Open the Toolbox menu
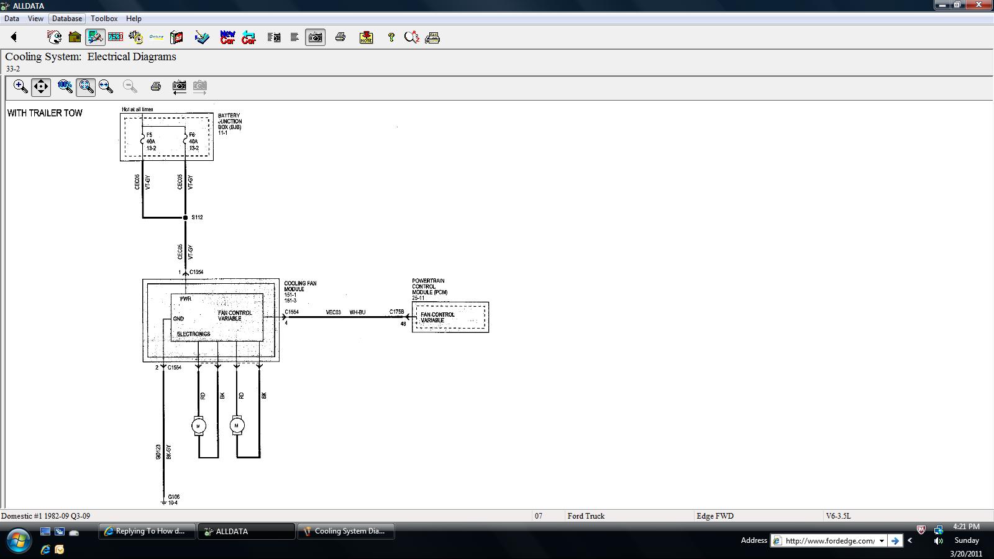This screenshot has height=559, width=994. (x=104, y=19)
